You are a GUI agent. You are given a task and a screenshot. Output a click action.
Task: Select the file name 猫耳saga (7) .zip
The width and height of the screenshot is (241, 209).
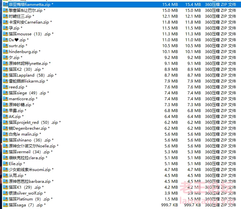26,205
